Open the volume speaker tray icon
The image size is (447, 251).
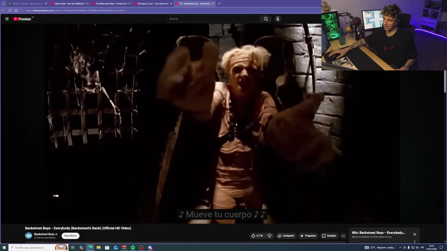point(417,248)
